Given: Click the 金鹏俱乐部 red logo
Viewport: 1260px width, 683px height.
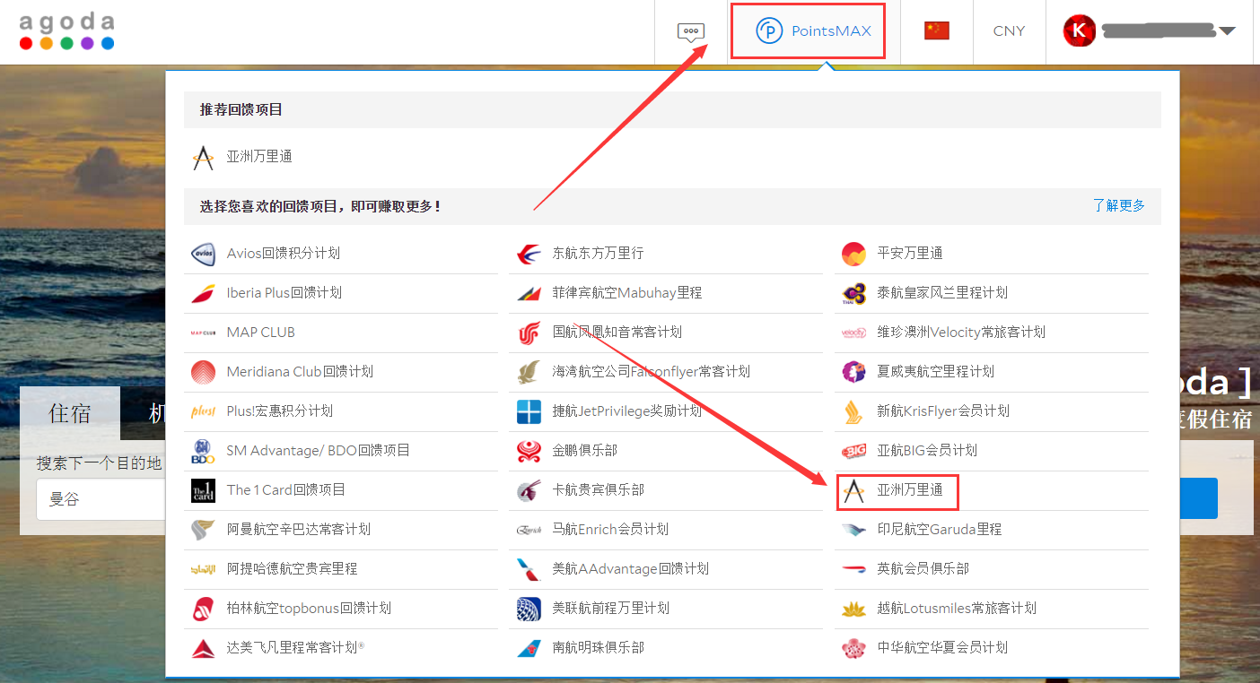Looking at the screenshot, I should pyautogui.click(x=529, y=451).
